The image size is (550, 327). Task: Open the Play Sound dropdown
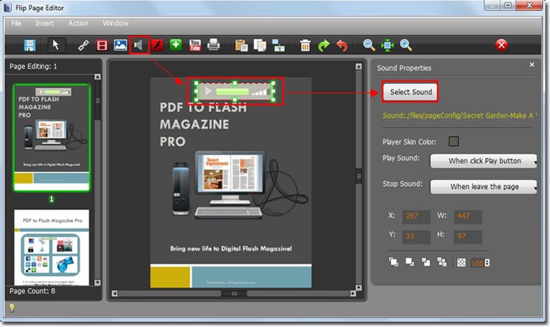coord(484,161)
